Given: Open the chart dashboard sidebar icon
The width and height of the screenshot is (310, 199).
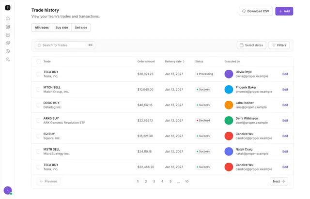Looking at the screenshot, I should click(x=8, y=27).
